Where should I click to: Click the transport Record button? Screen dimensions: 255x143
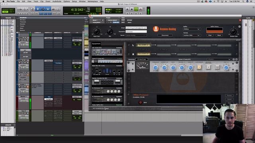point(140,9)
